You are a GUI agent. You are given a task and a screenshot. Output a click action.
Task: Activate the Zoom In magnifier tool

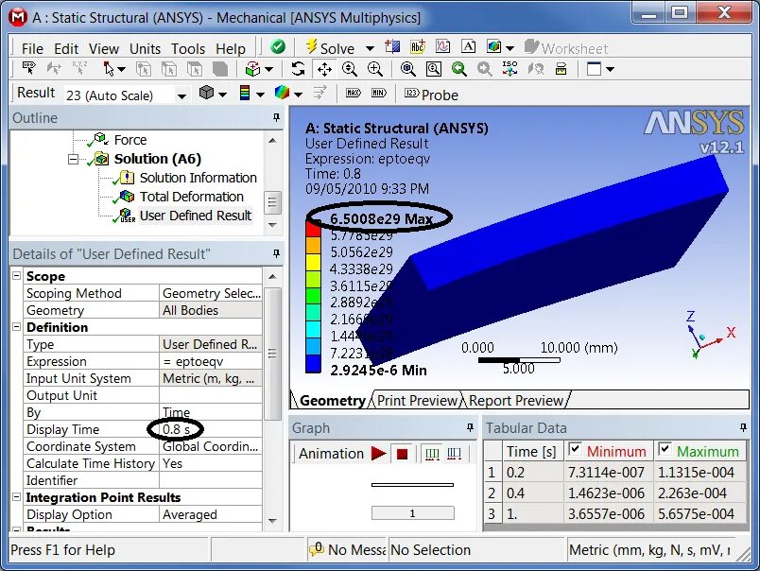[x=372, y=68]
